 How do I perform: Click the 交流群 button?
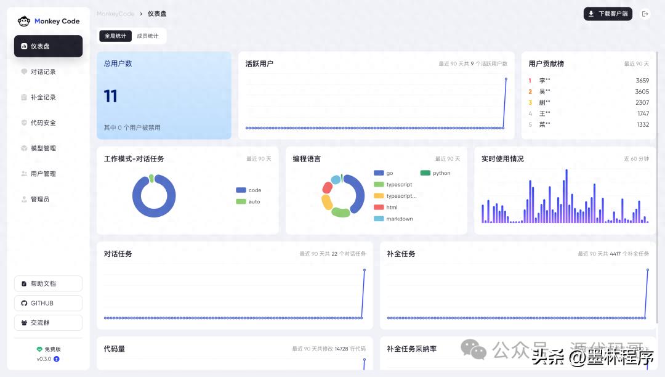tap(49, 323)
